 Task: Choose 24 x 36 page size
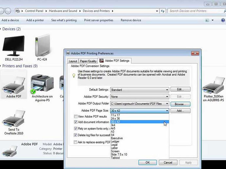click(x=140, y=119)
